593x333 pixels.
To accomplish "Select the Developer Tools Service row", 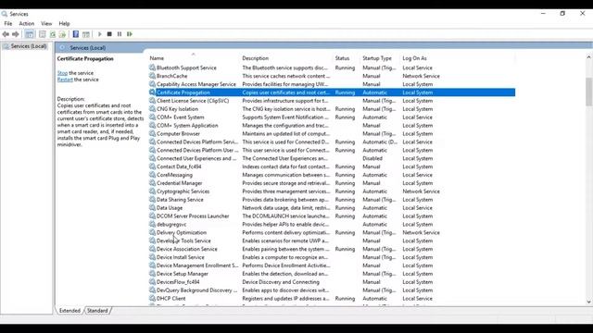I will tap(332, 240).
